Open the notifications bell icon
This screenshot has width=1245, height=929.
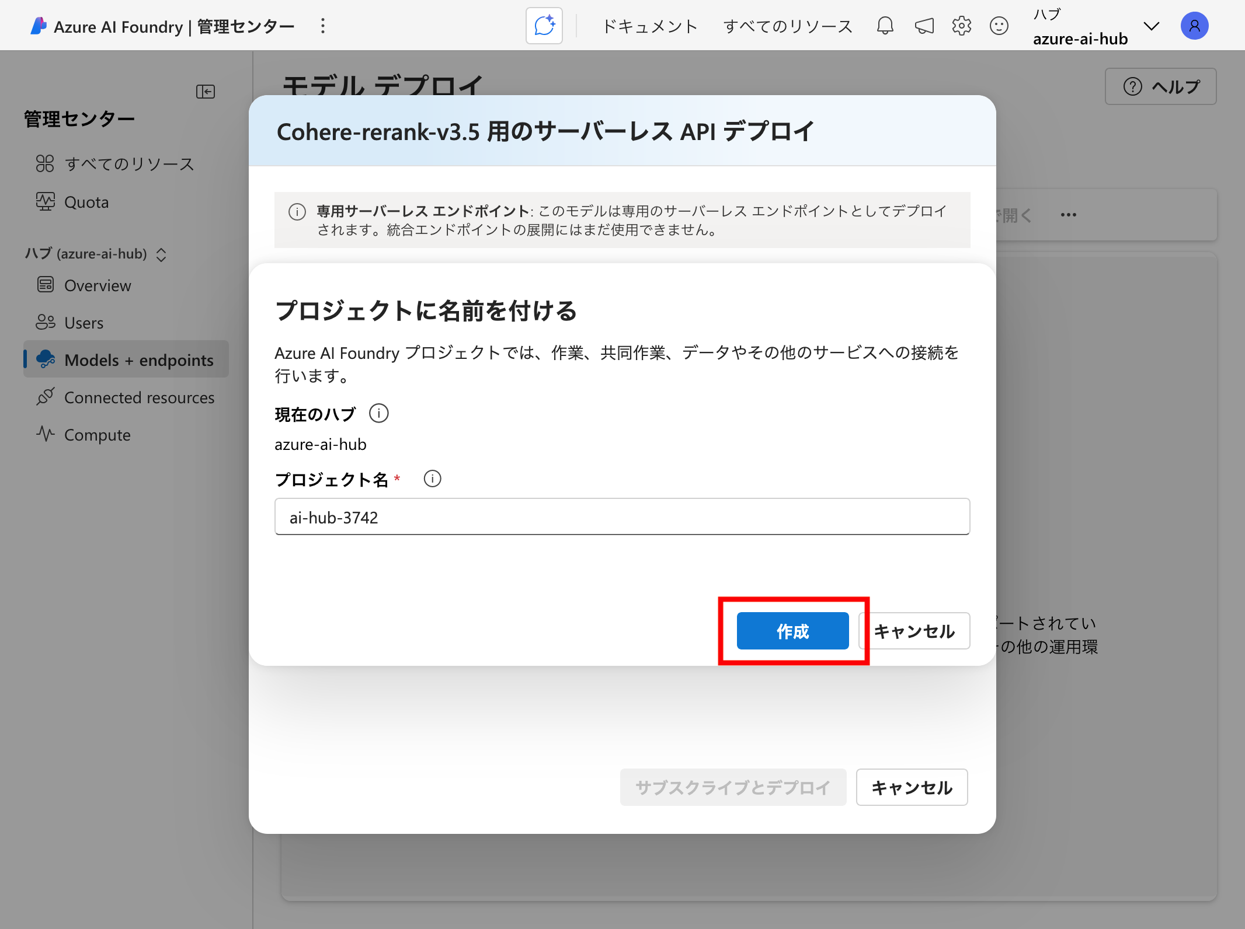click(x=885, y=26)
